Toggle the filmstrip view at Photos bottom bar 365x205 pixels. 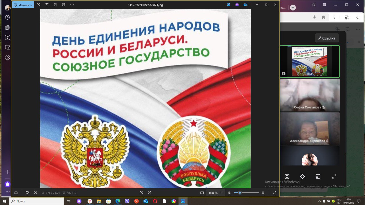(x=16, y=193)
